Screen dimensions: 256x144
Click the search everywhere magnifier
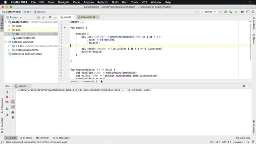[x=253, y=12]
